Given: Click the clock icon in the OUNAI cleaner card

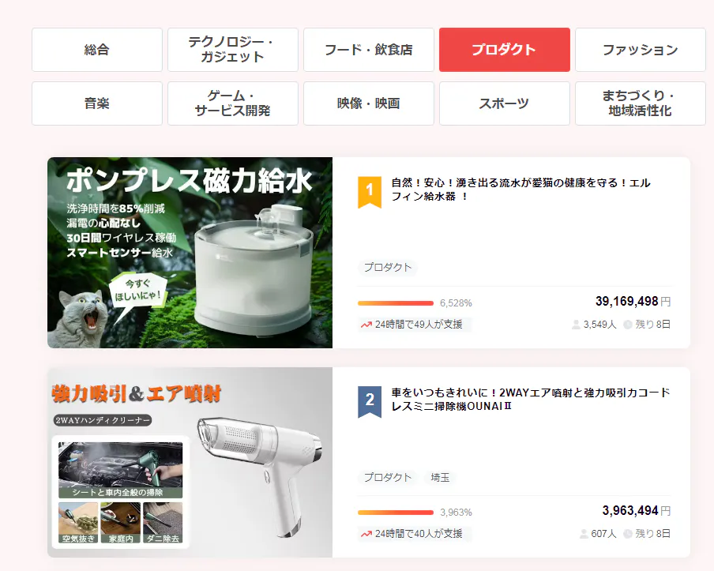Looking at the screenshot, I should (x=628, y=534).
